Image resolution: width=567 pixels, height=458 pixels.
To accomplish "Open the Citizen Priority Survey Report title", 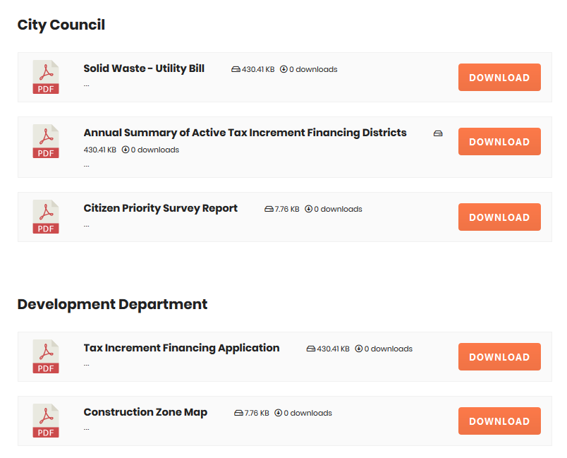I will pos(161,208).
